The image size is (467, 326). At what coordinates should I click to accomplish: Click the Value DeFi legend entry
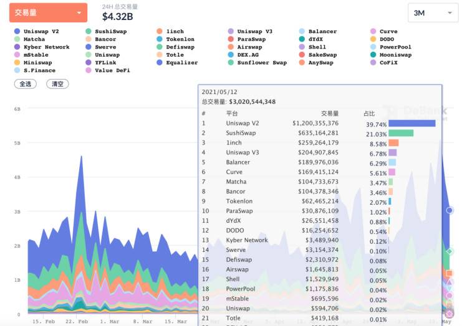pos(107,70)
